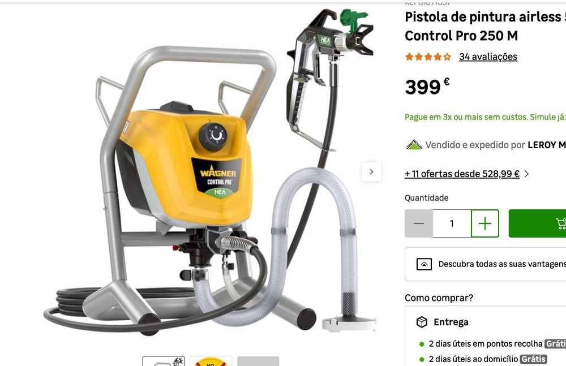Open the 34 avaliações reviews link
Image resolution: width=566 pixels, height=366 pixels.
point(488,57)
